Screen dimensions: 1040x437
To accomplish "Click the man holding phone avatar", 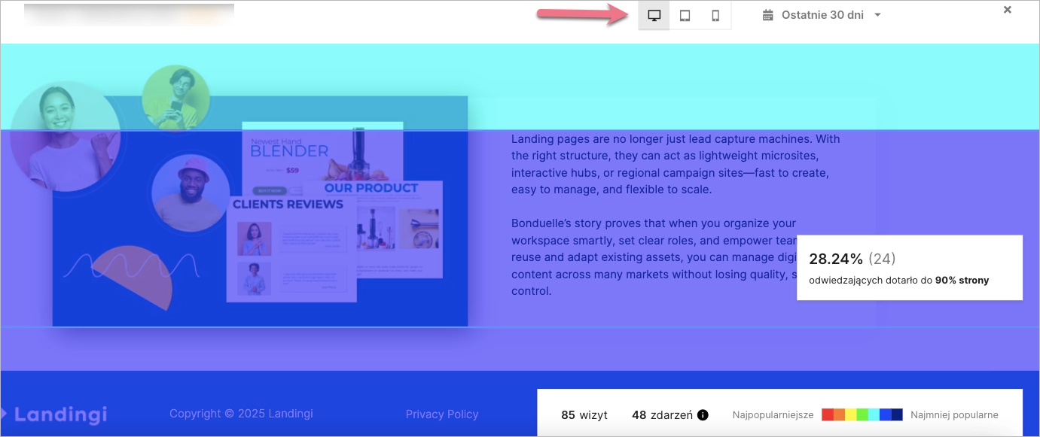I will click(x=175, y=97).
